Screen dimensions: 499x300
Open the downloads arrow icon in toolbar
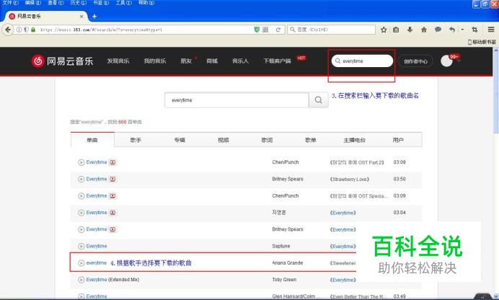point(410,30)
